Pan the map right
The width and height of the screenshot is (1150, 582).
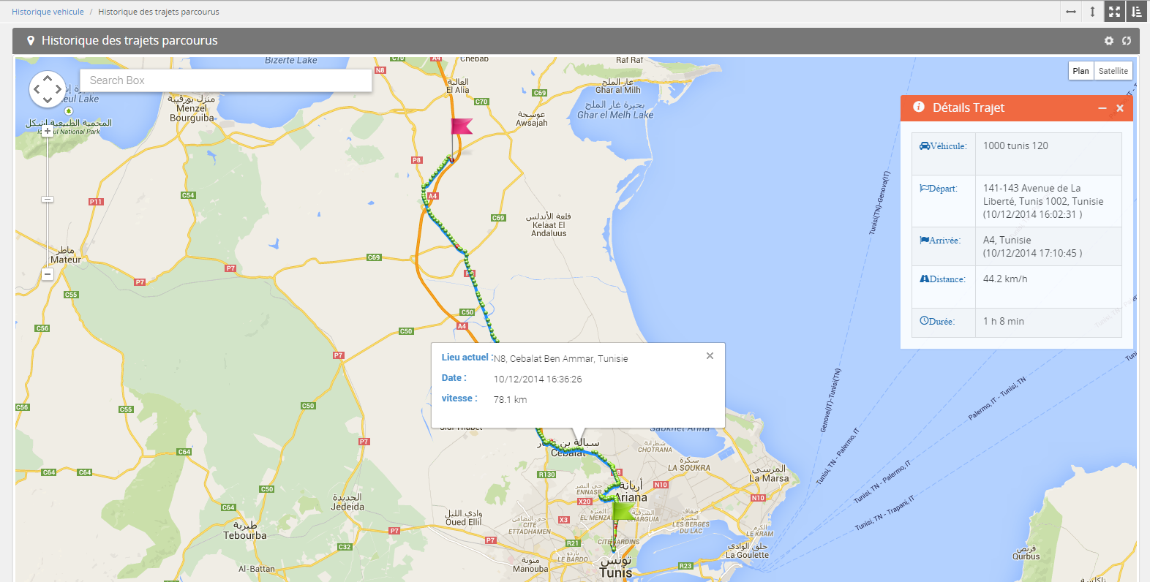(59, 89)
